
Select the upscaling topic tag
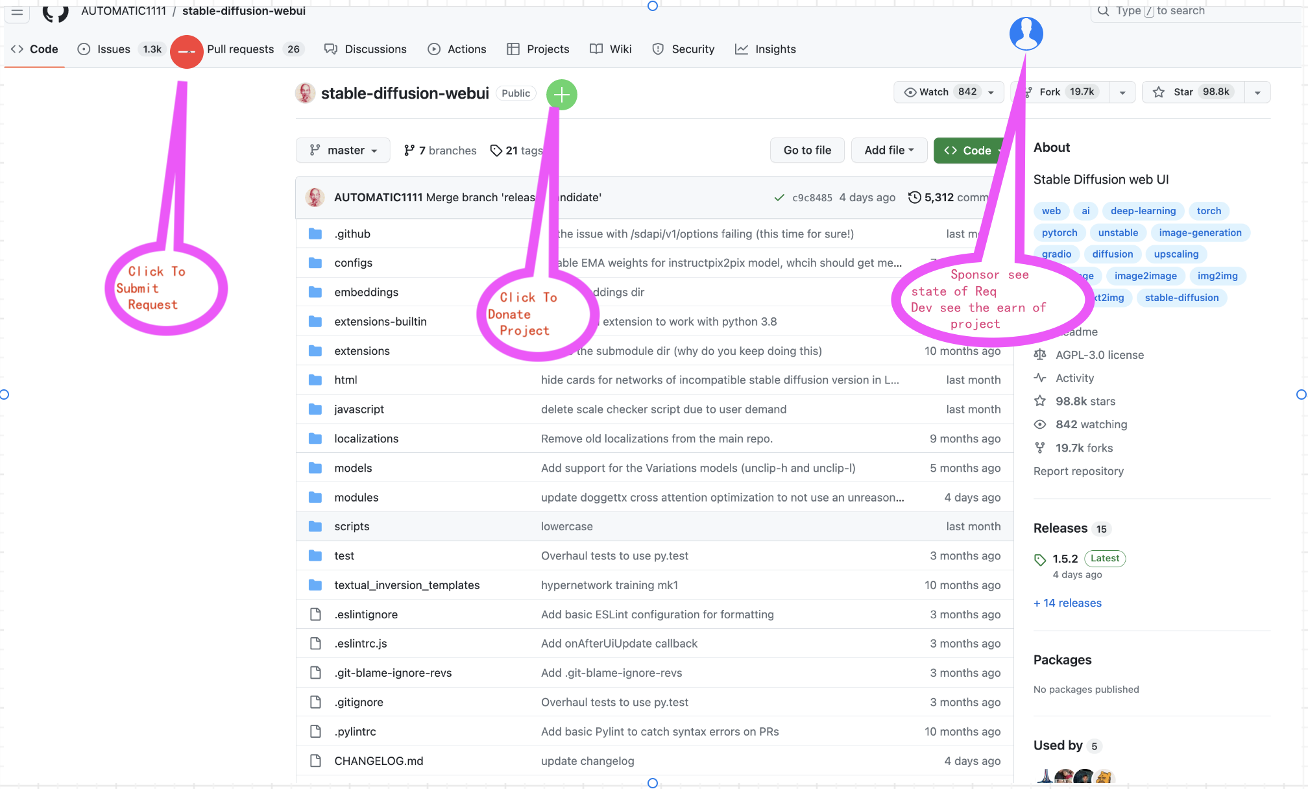1176,254
